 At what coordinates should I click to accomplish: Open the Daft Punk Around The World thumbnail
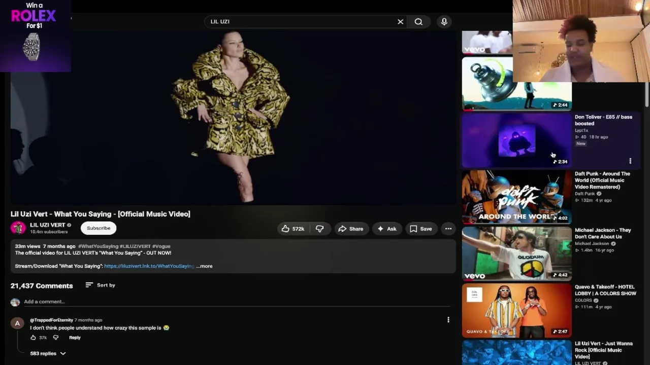coord(517,197)
